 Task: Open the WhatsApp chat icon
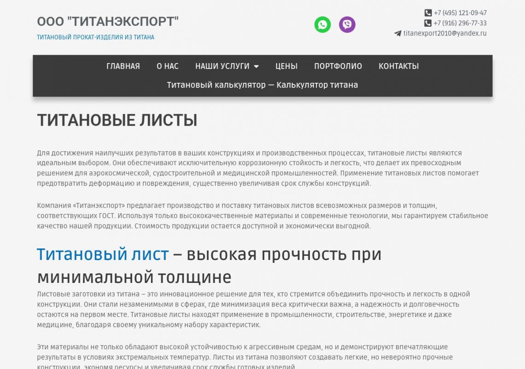click(x=322, y=25)
